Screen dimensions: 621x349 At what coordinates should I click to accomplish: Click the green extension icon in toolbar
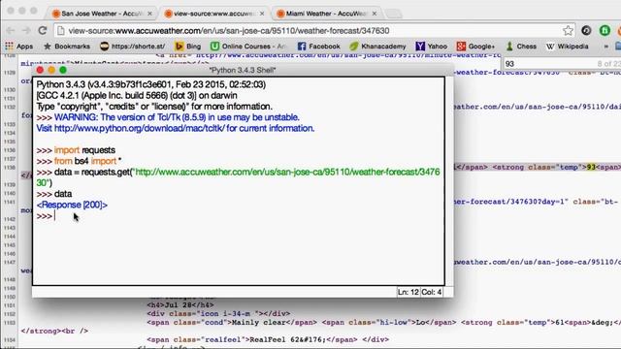click(x=605, y=30)
